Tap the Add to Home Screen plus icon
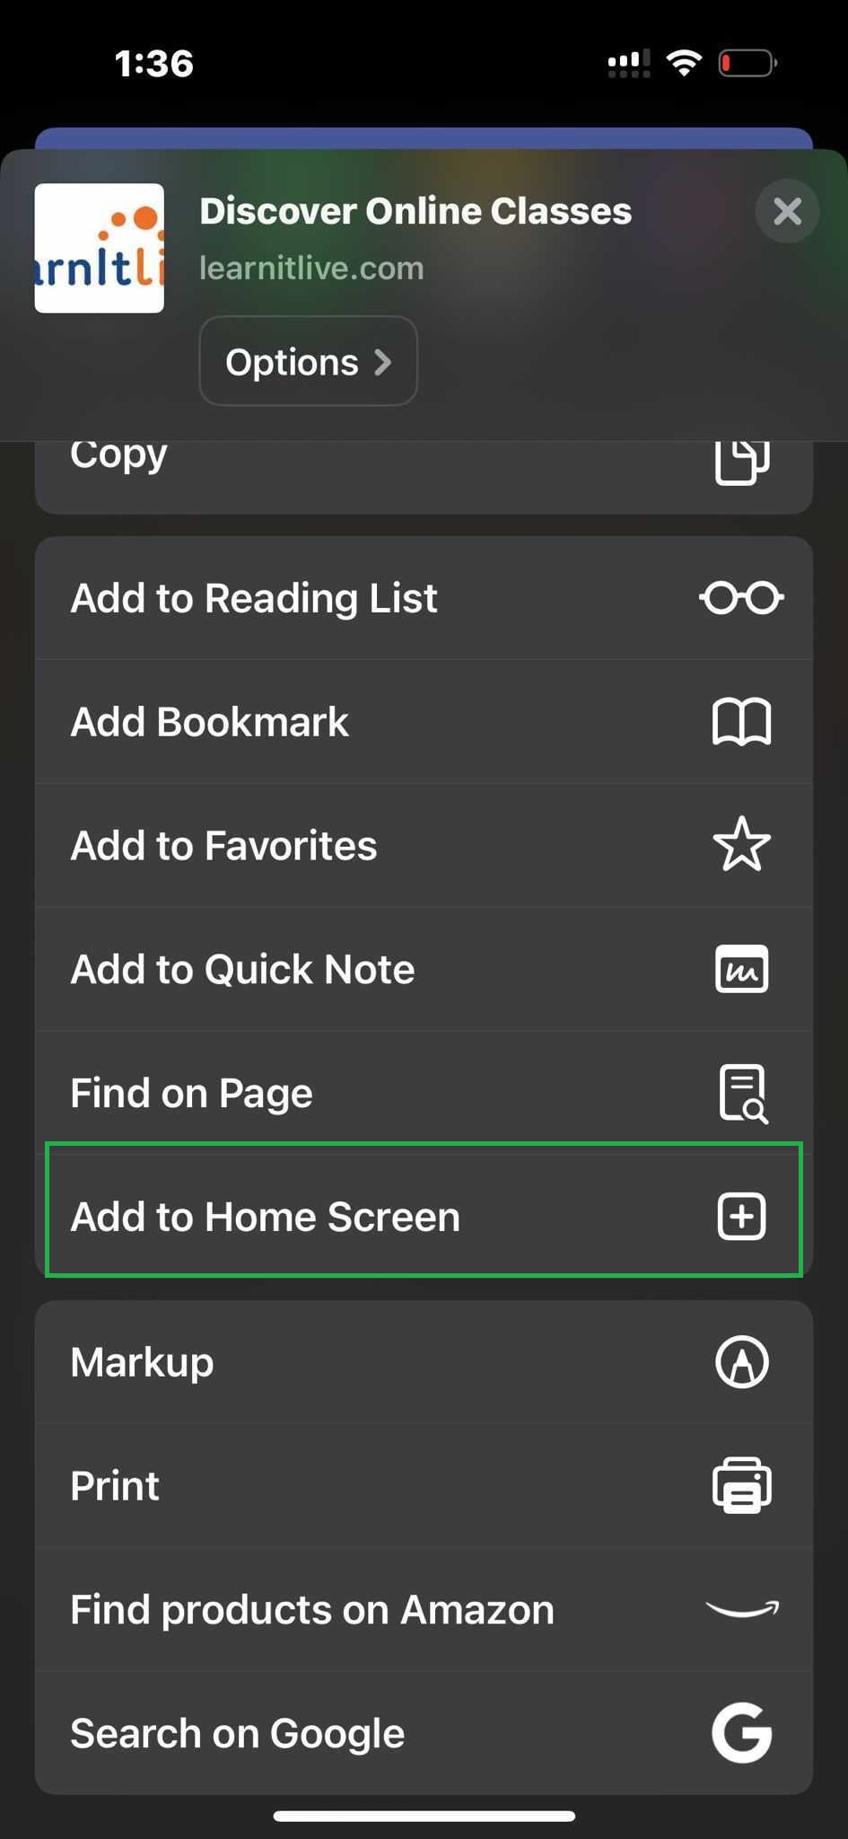 pyautogui.click(x=741, y=1217)
